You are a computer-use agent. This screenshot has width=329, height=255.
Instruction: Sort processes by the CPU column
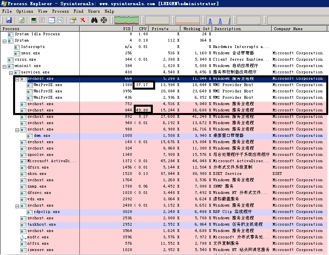pyautogui.click(x=142, y=28)
